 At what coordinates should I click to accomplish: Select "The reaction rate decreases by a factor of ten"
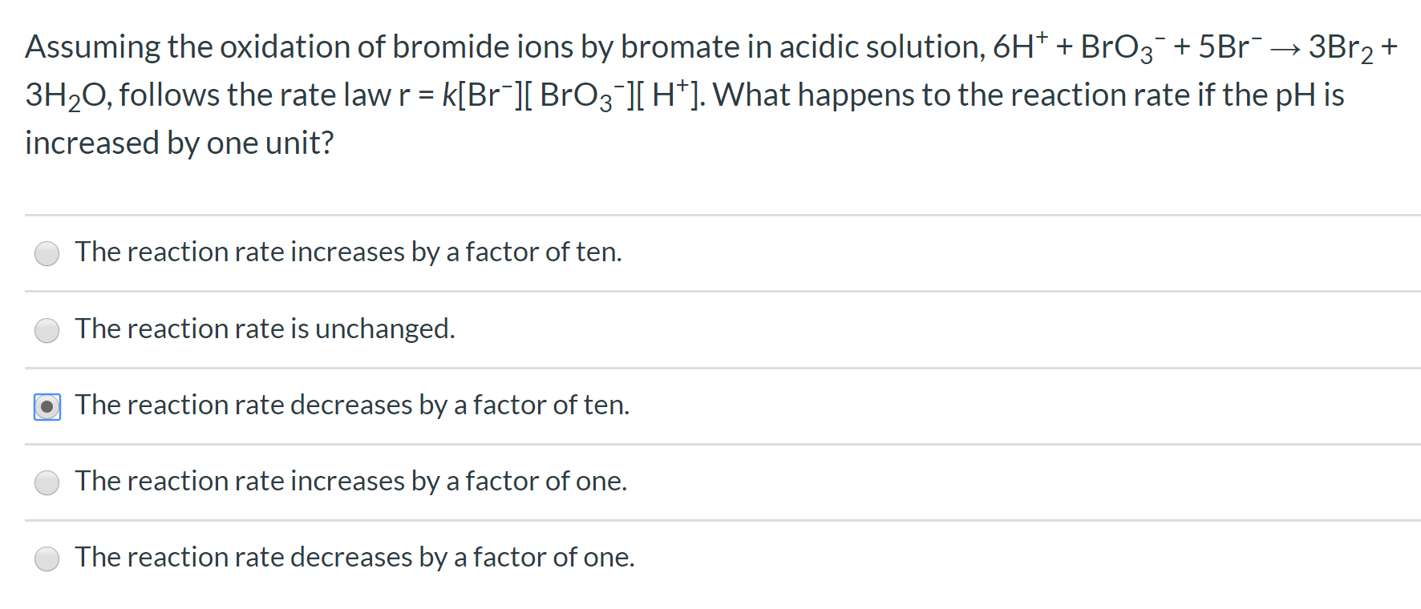point(352,405)
